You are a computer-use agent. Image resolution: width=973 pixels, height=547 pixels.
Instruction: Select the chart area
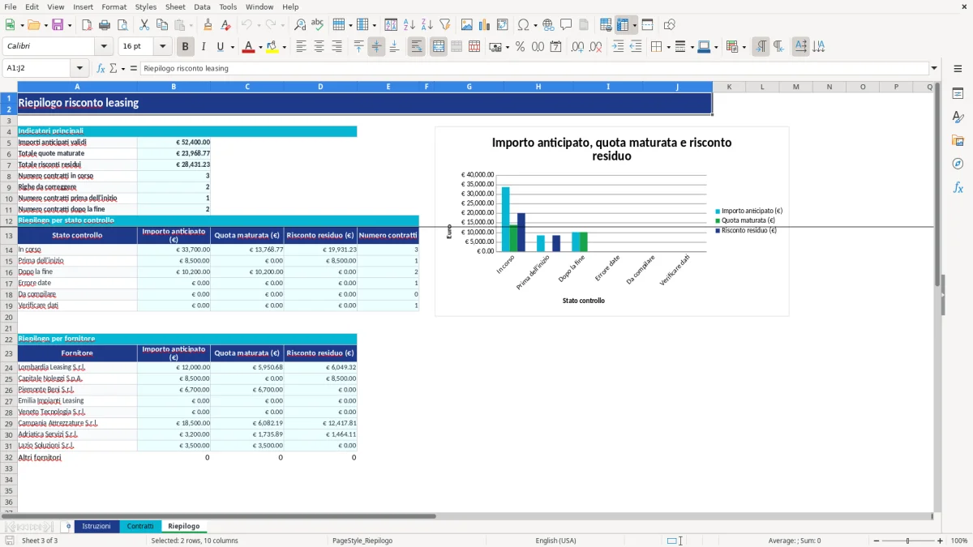(612, 221)
